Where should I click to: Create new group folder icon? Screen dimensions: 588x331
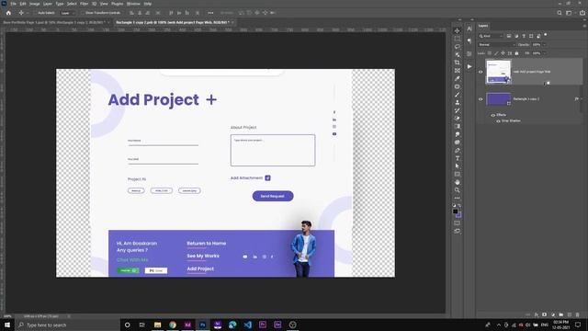tap(561, 314)
